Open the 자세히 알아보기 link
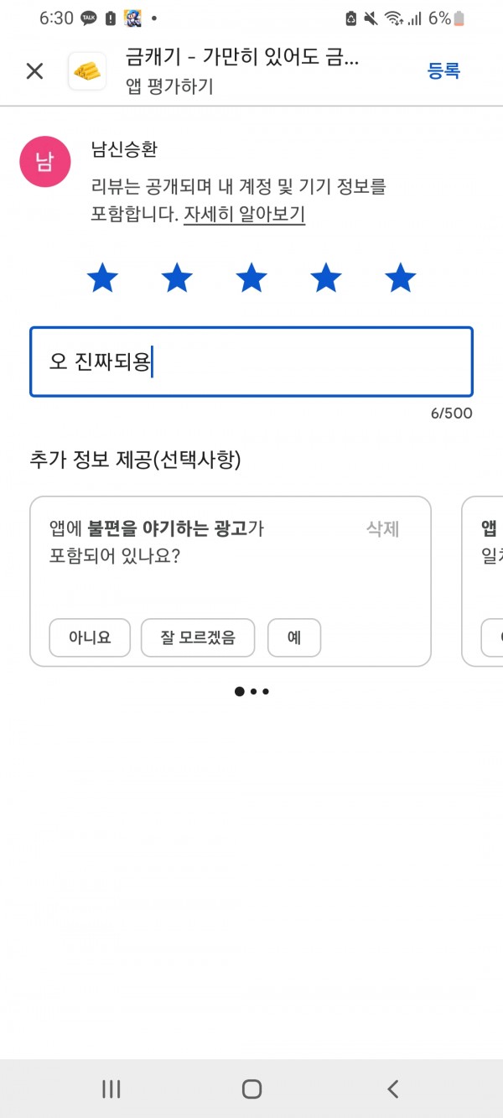Viewport: 503px width, 1118px height. pyautogui.click(x=244, y=215)
